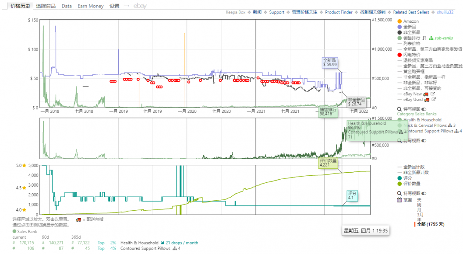Click hierarchy icon in bottom Contoured Support row
The width and height of the screenshot is (463, 254).
(175, 248)
